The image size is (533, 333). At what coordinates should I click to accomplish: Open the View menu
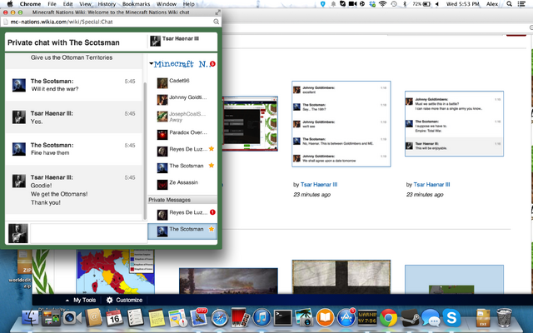(x=85, y=4)
